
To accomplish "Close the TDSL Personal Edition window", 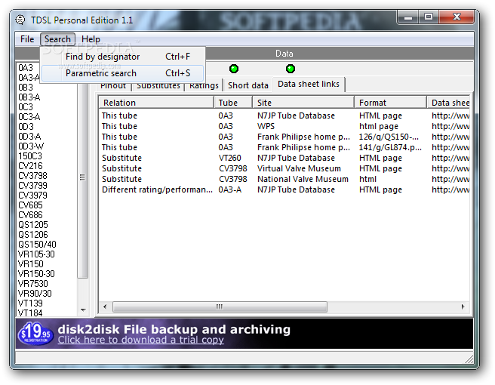I will (x=457, y=17).
